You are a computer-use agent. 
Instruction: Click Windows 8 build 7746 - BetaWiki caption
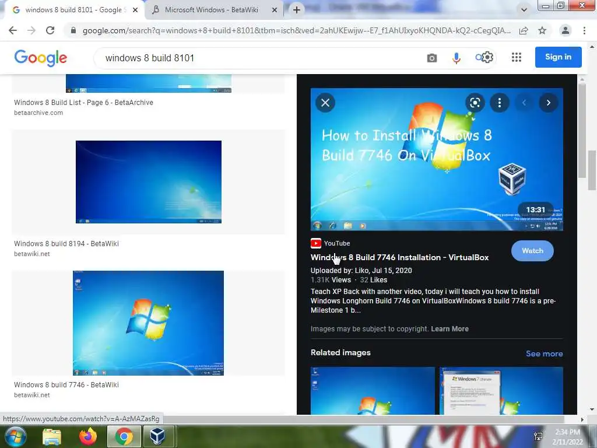point(66,385)
